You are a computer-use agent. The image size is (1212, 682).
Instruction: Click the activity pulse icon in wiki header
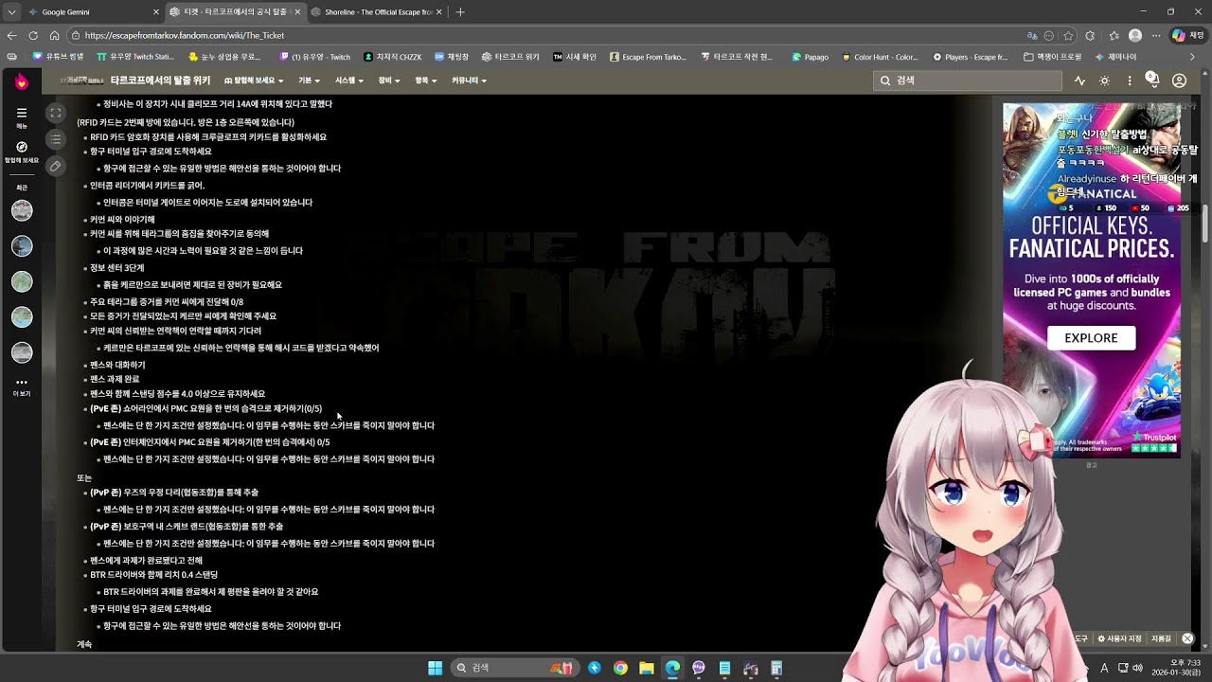tap(1079, 81)
